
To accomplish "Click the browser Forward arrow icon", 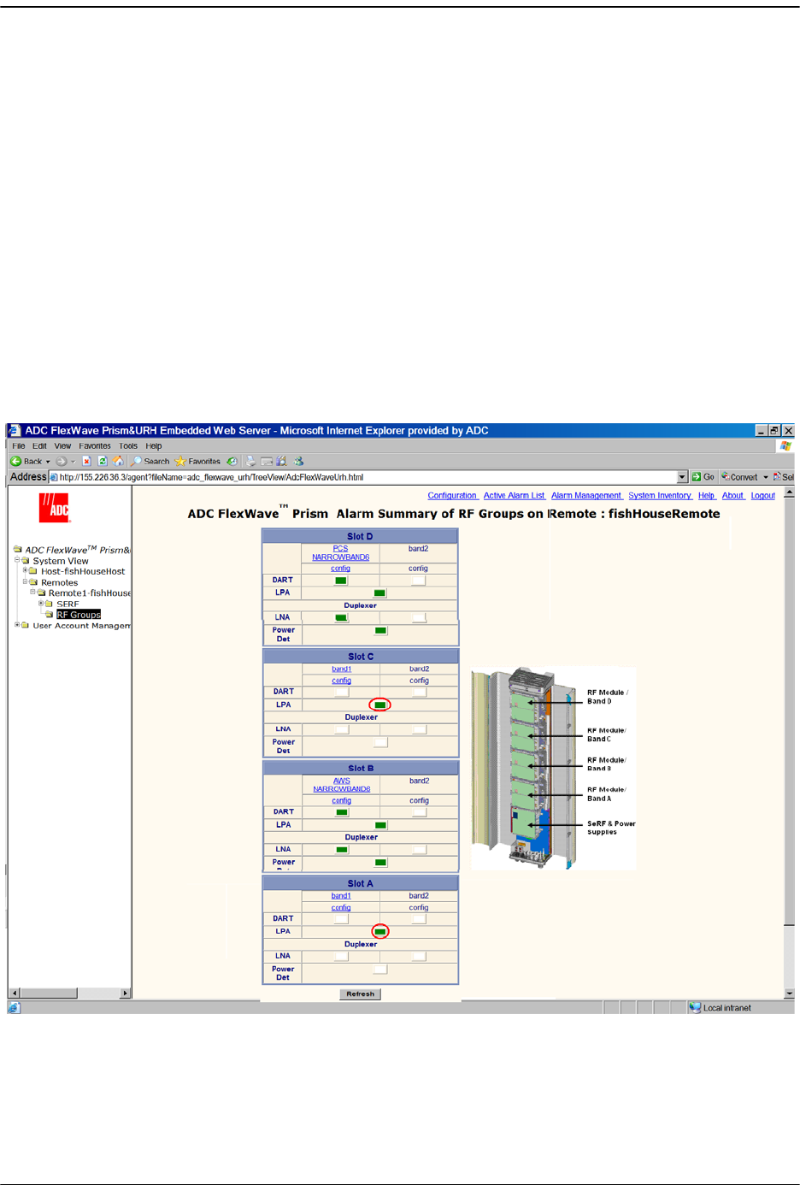I will click(62, 461).
